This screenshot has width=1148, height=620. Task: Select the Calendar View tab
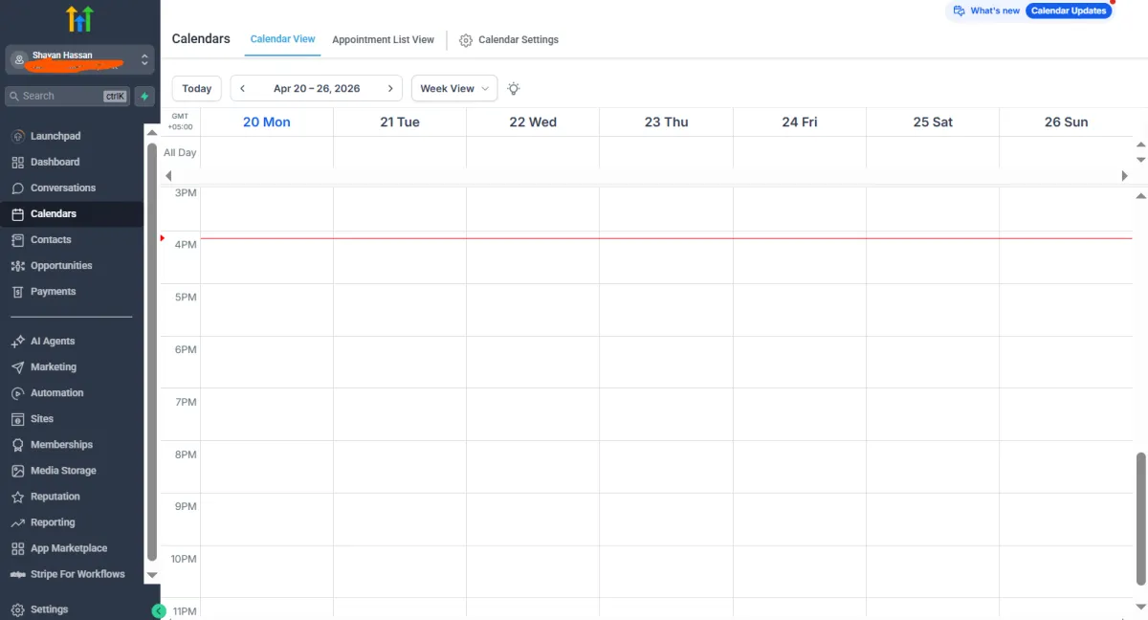282,39
